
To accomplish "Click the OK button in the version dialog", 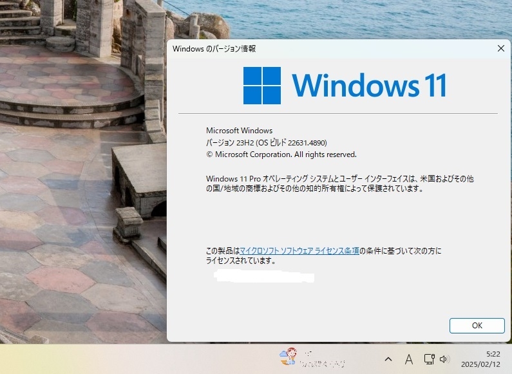I will [477, 325].
